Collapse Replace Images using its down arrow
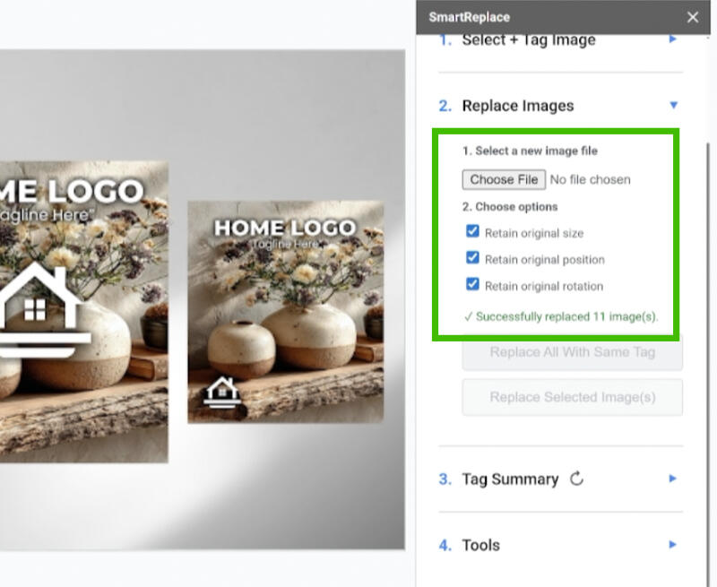This screenshot has width=717, height=587. click(x=673, y=106)
